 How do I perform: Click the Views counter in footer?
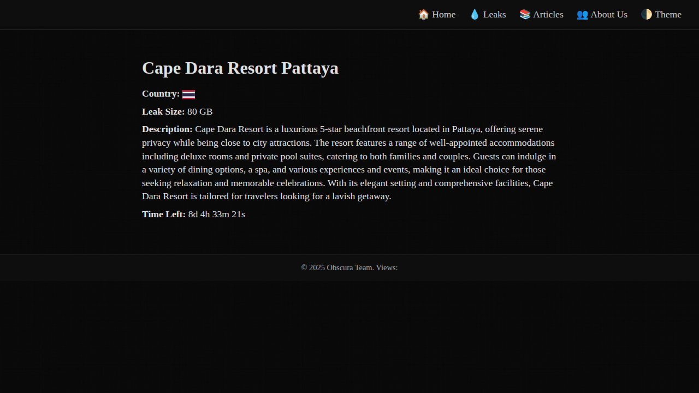click(387, 268)
